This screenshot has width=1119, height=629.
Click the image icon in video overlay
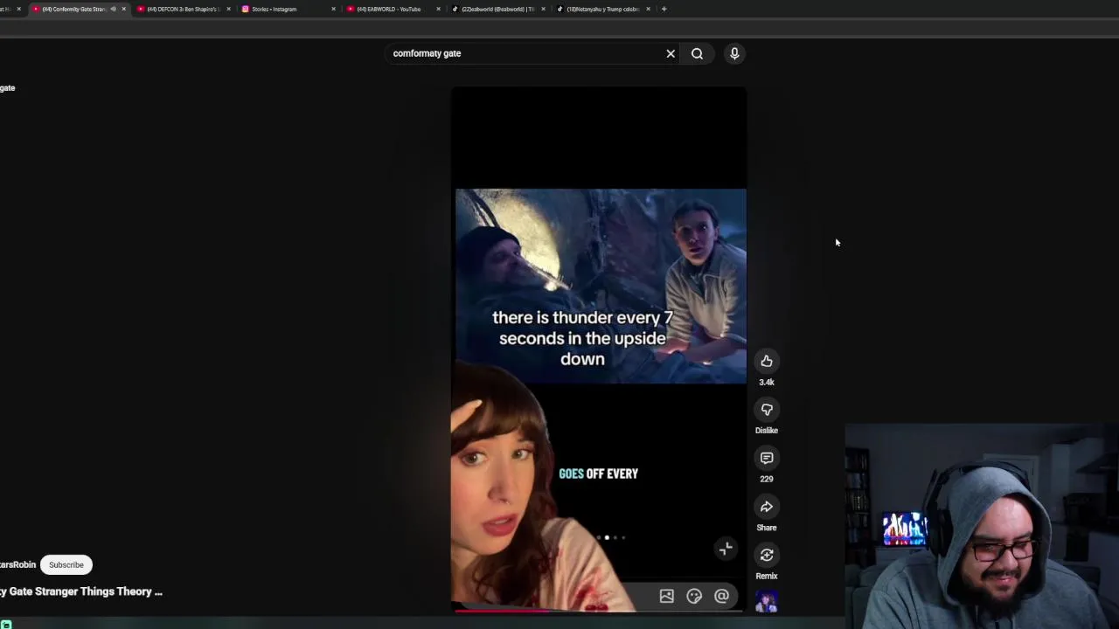[666, 596]
